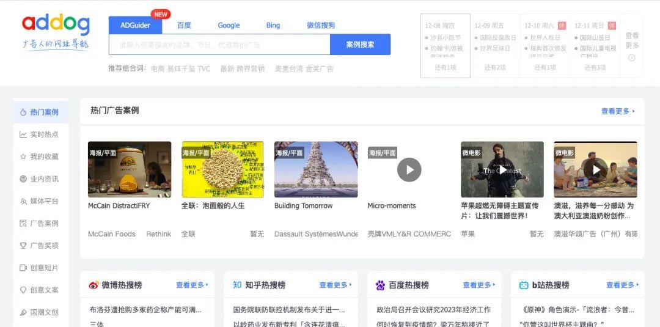
Task: Click recommended keyword 最新 跨界营销
Action: (243, 68)
